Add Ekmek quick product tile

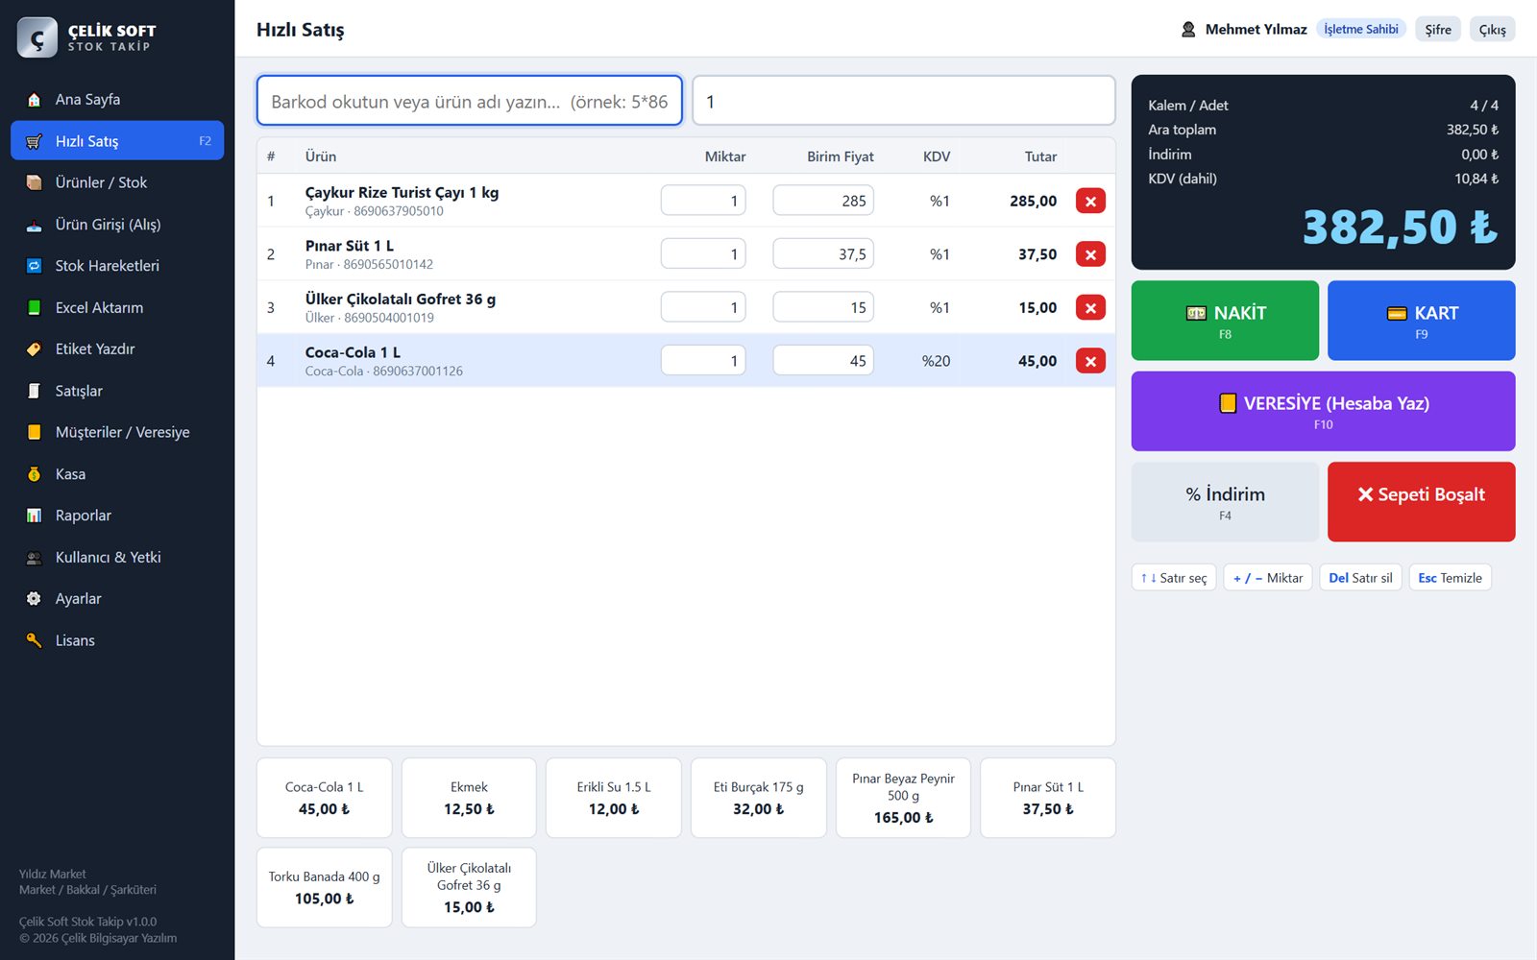click(469, 798)
